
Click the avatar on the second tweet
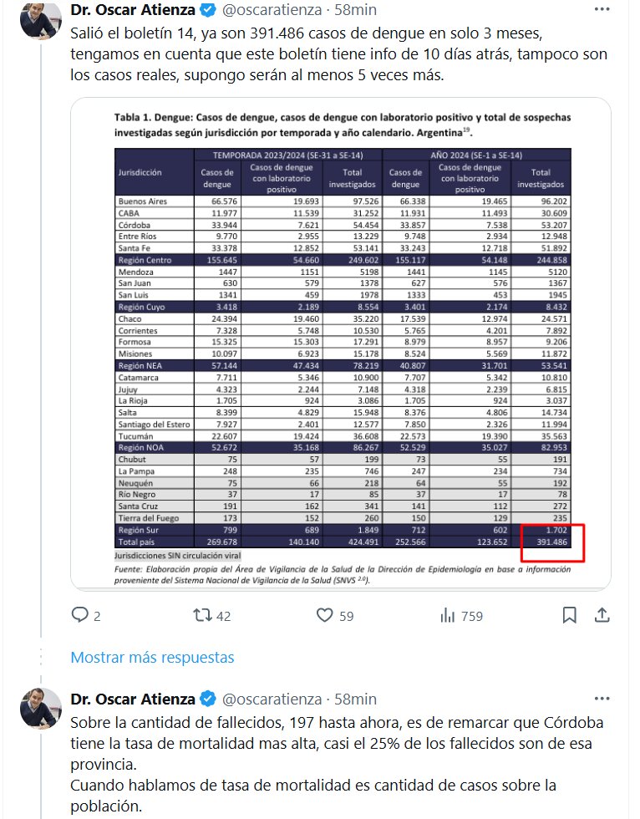pyautogui.click(x=40, y=710)
